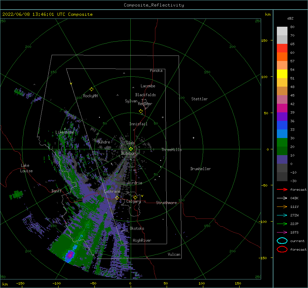
Task: Click the Okotoks city label
Action: pos(137,228)
